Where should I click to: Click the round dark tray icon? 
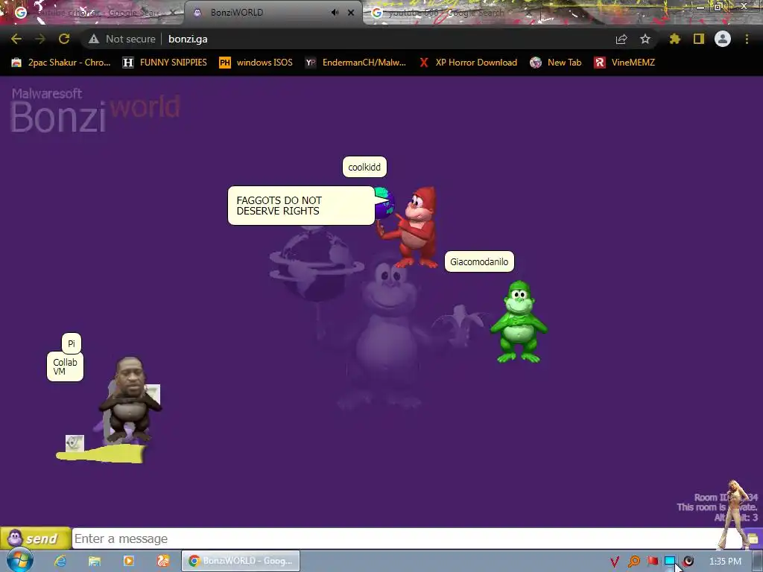(x=688, y=562)
